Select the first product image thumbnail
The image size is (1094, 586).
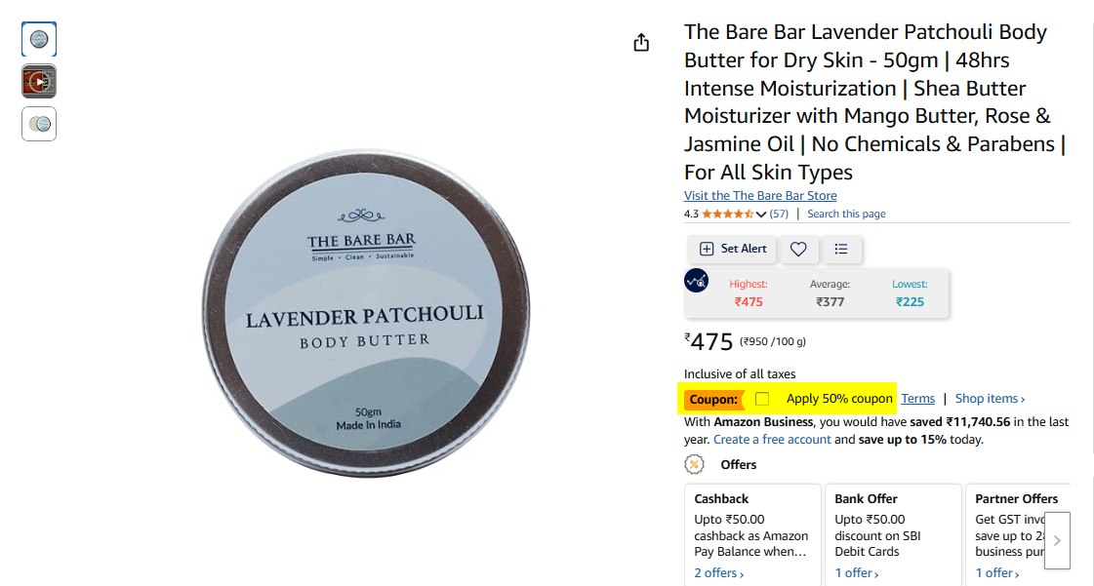[x=39, y=39]
